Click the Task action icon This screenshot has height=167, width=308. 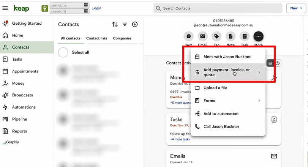pos(245,36)
